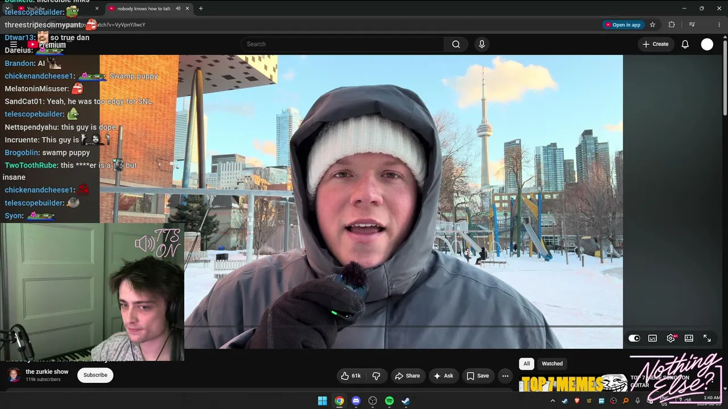Subscribe to the zurkie show
Screen dimensions: 728x409
click(96, 375)
